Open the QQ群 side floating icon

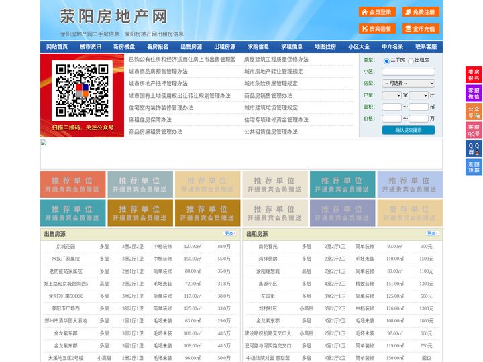pos(474,149)
